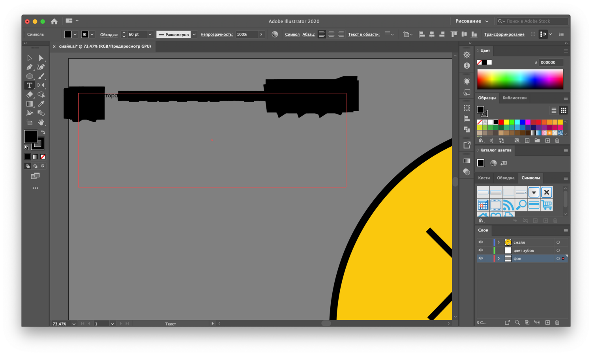
Task: Select the Artboard tool
Action: pyautogui.click(x=30, y=122)
